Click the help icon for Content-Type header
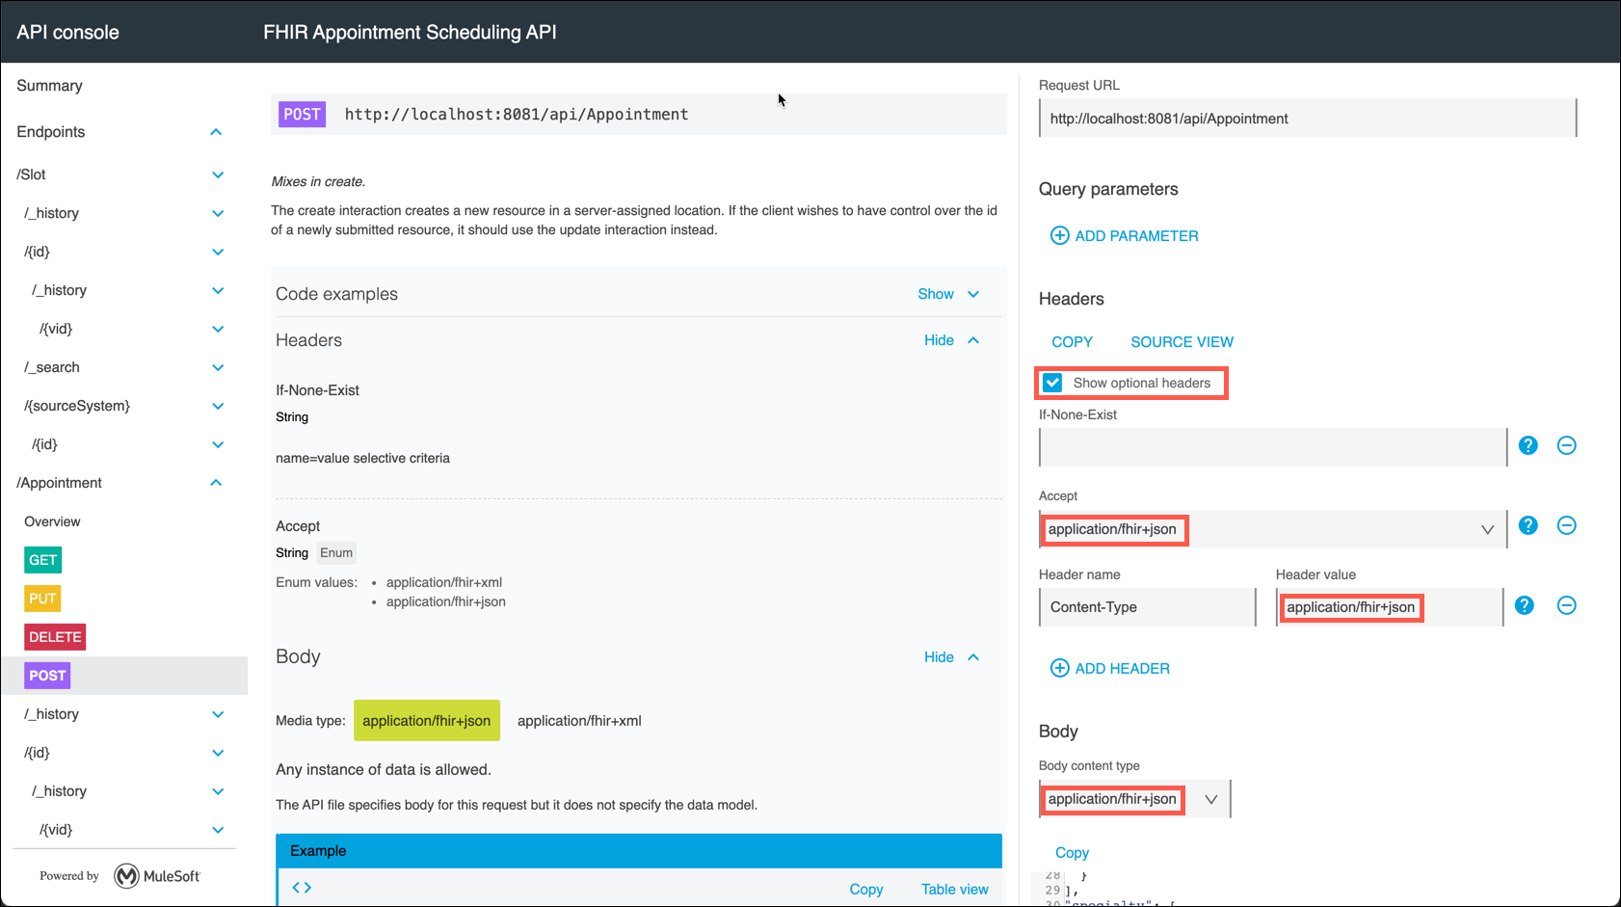The image size is (1621, 907). click(1525, 605)
